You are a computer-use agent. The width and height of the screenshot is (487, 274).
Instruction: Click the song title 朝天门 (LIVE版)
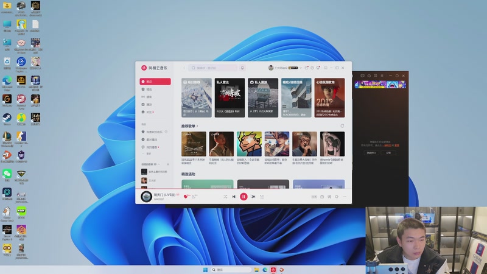[164, 194]
